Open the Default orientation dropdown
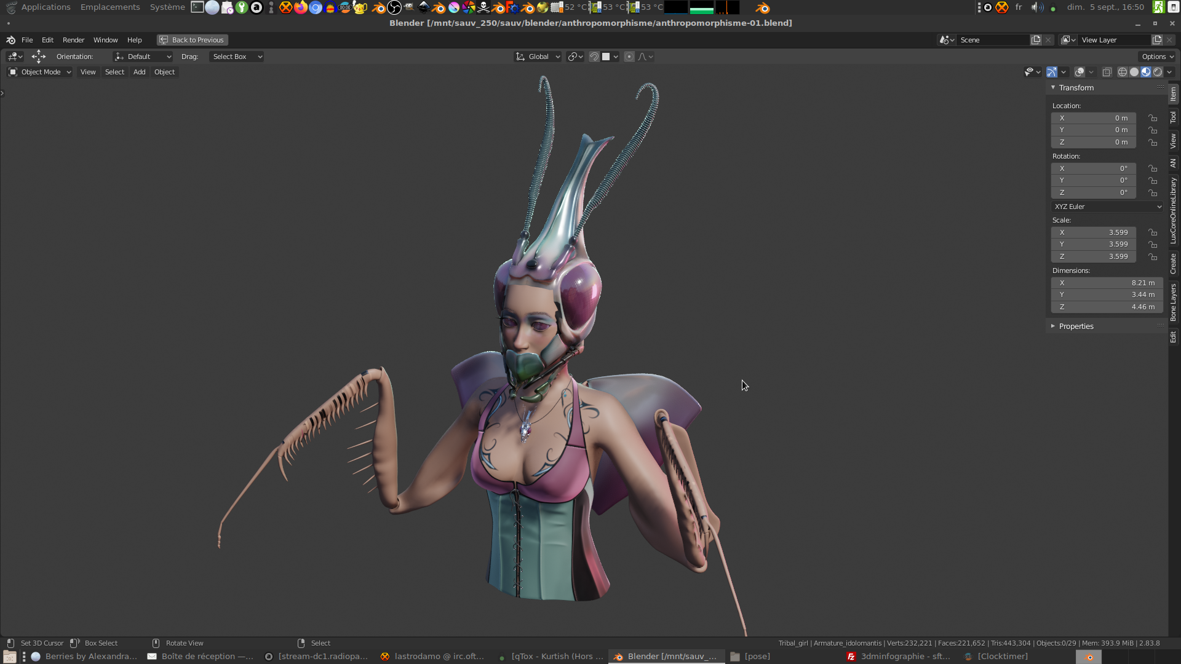Image resolution: width=1181 pixels, height=664 pixels. click(x=143, y=57)
